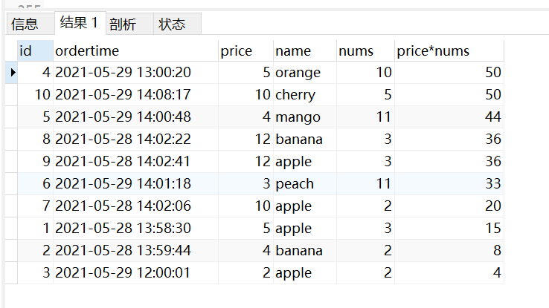Screen dimensions: 549x308
Task: Click the id column header
Action: pos(35,50)
